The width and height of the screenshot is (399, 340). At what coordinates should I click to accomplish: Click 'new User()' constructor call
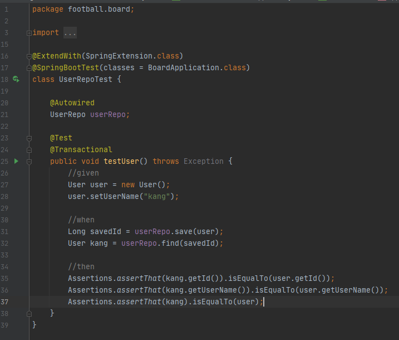point(144,185)
